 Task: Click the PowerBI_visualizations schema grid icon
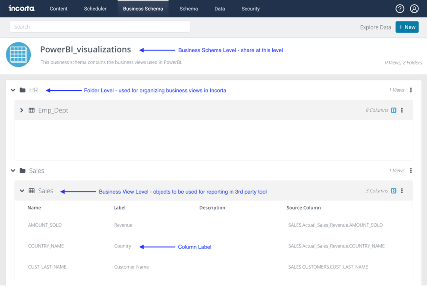[x=18, y=55]
